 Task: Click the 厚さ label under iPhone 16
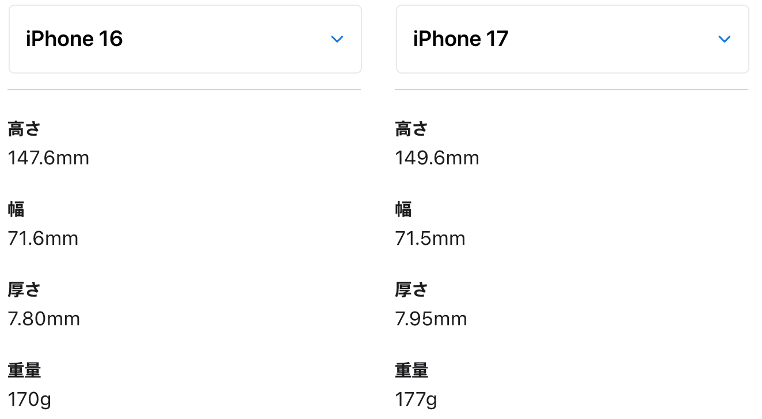click(x=24, y=290)
